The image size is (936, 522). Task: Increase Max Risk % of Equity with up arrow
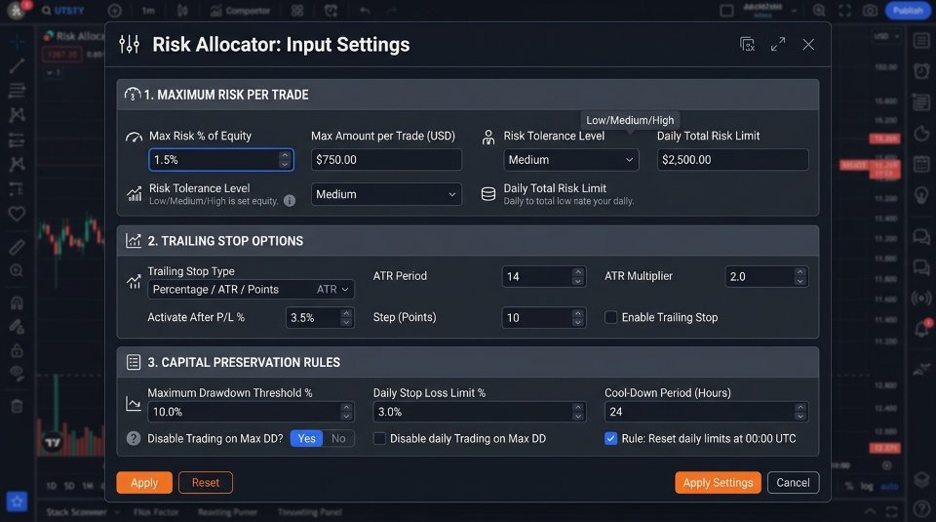pyautogui.click(x=285, y=155)
